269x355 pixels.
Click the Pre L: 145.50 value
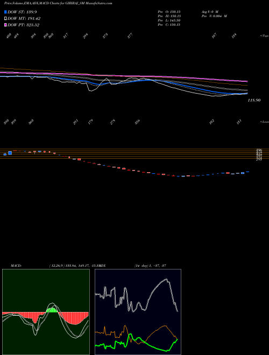point(169,20)
